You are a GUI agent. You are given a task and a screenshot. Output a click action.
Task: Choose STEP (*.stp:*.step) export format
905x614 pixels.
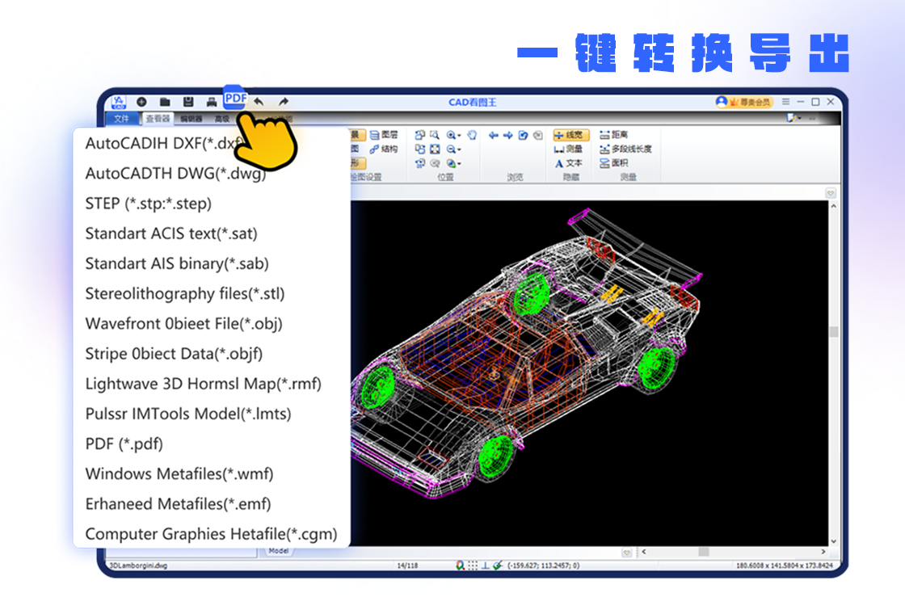(x=149, y=203)
